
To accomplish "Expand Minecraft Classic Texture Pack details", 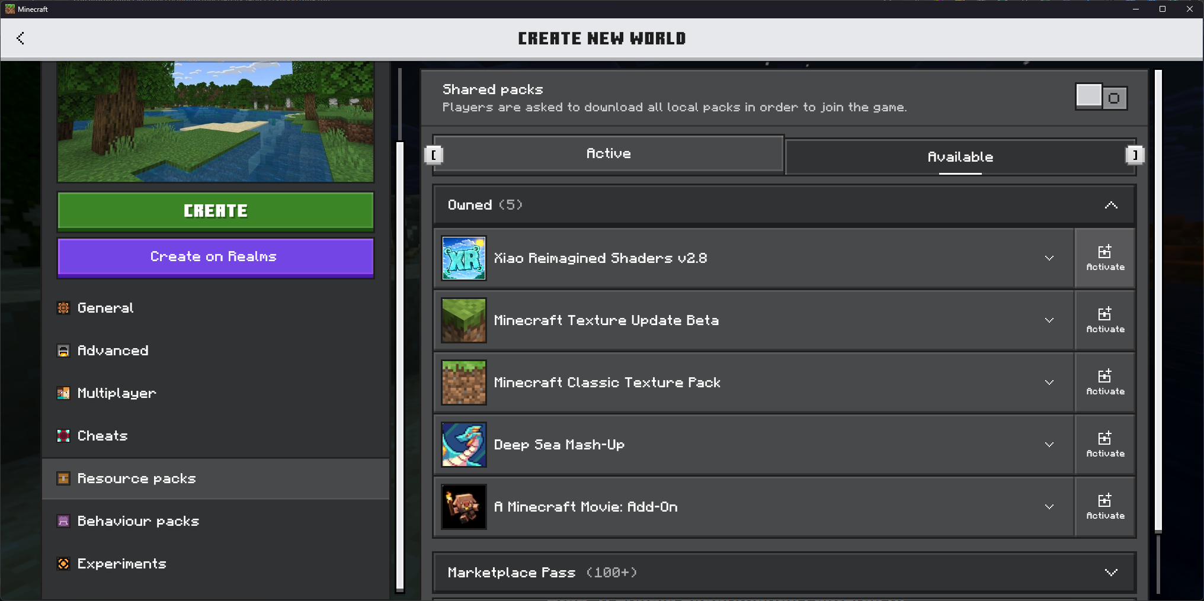I will tap(1049, 383).
